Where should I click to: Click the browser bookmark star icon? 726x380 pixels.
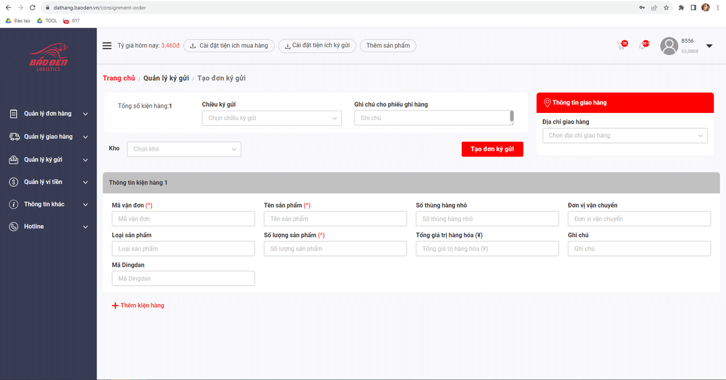click(x=666, y=8)
